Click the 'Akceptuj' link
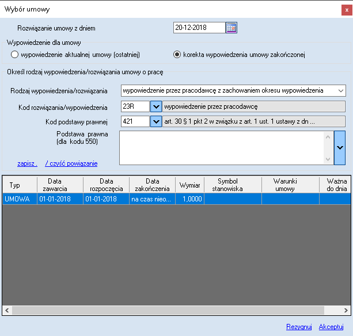This screenshot has height=336, width=353. coord(331,327)
